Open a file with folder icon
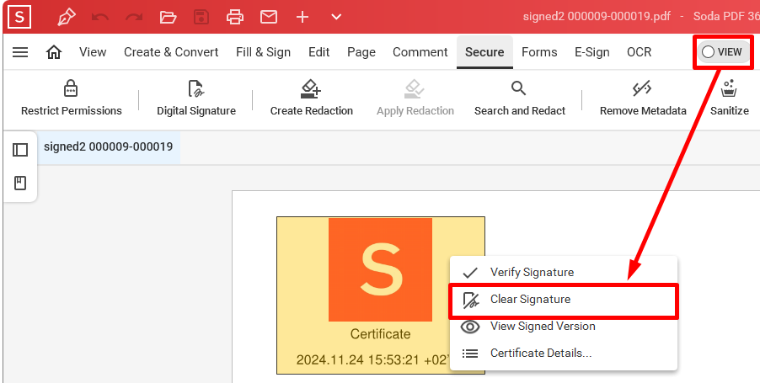 point(168,18)
